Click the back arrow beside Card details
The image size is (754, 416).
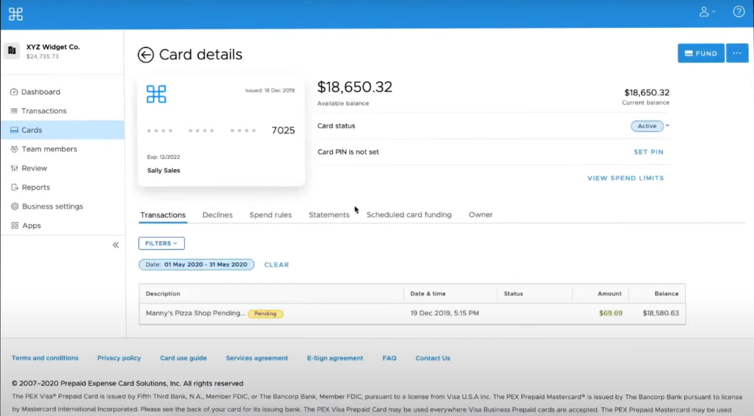point(146,55)
